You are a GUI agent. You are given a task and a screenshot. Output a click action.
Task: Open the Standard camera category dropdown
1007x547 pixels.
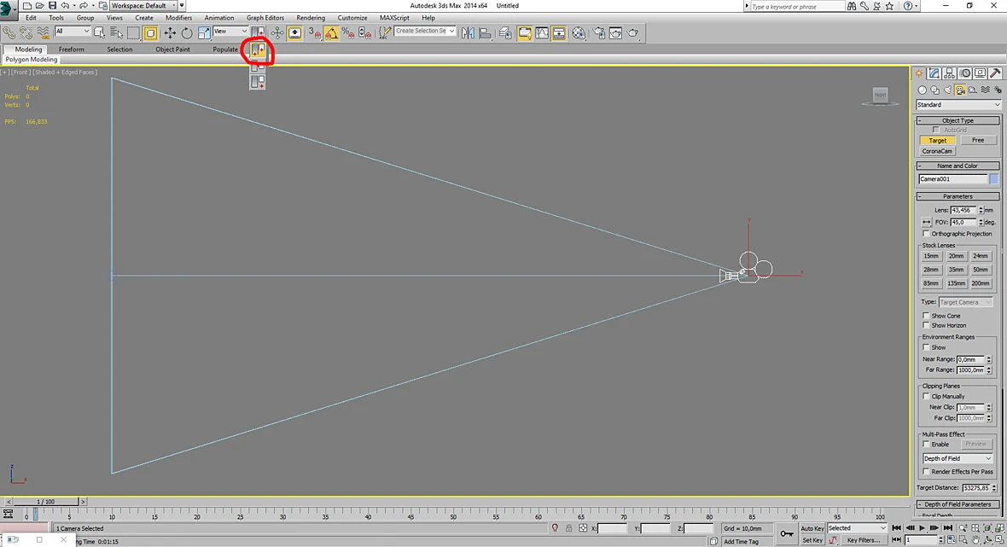(x=958, y=105)
